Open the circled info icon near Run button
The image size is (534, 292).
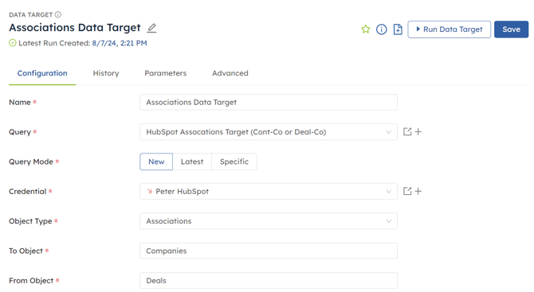click(382, 29)
